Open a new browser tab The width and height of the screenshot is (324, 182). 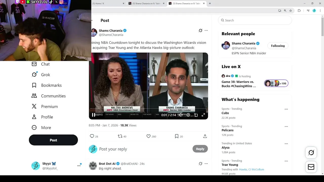point(210,4)
